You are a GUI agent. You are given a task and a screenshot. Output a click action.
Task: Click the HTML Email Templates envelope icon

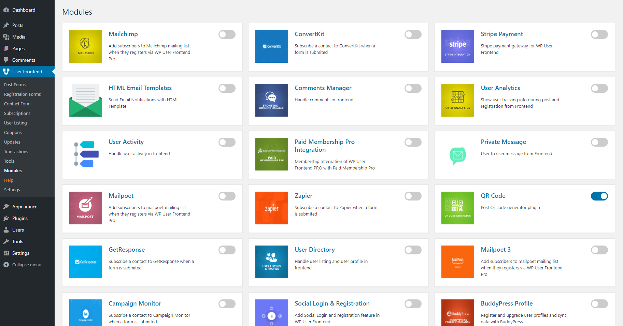(85, 100)
